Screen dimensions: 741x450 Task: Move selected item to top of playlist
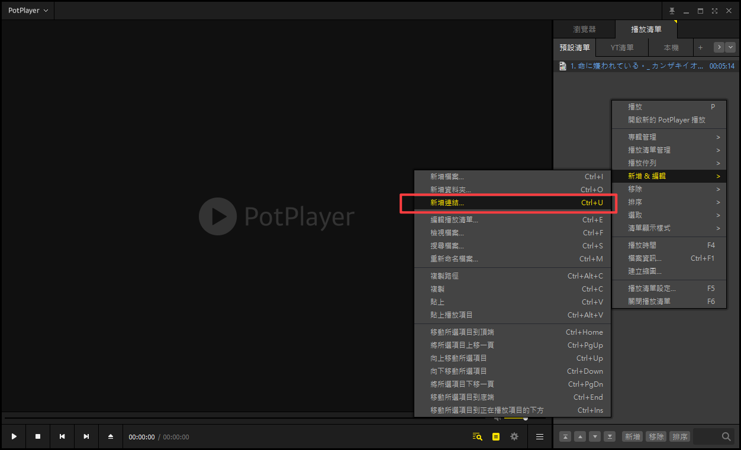566,436
